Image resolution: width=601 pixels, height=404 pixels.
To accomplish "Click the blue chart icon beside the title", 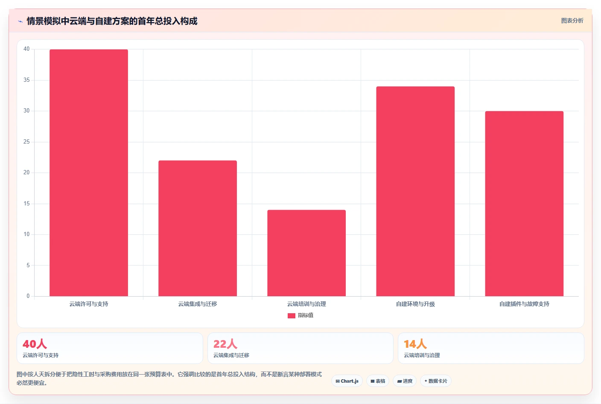I will [20, 21].
